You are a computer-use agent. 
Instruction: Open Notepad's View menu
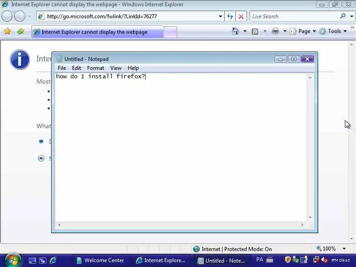116,68
